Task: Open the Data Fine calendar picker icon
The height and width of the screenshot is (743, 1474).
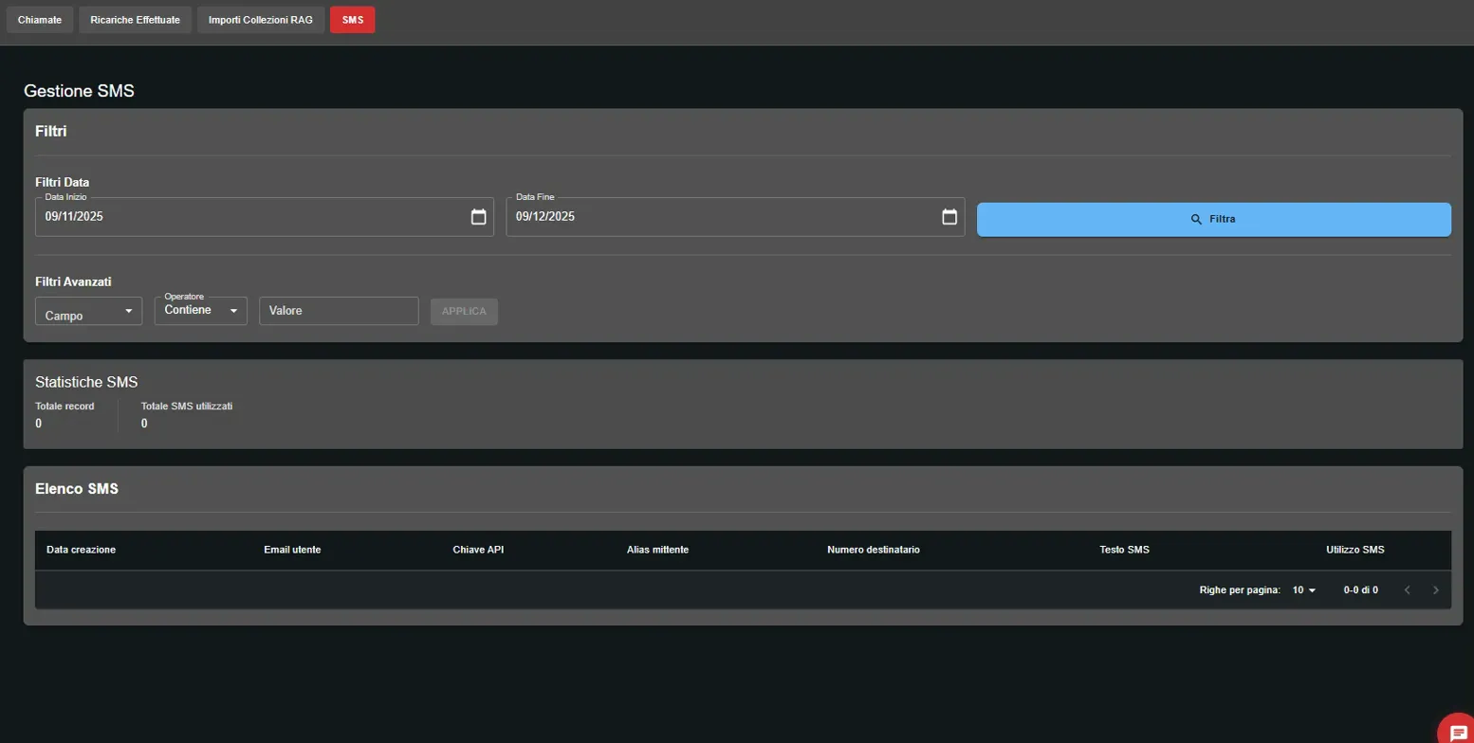Action: pos(949,217)
